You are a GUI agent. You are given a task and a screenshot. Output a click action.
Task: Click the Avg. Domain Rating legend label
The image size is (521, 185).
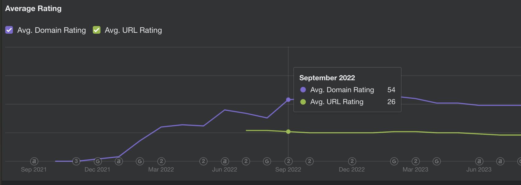coord(52,30)
